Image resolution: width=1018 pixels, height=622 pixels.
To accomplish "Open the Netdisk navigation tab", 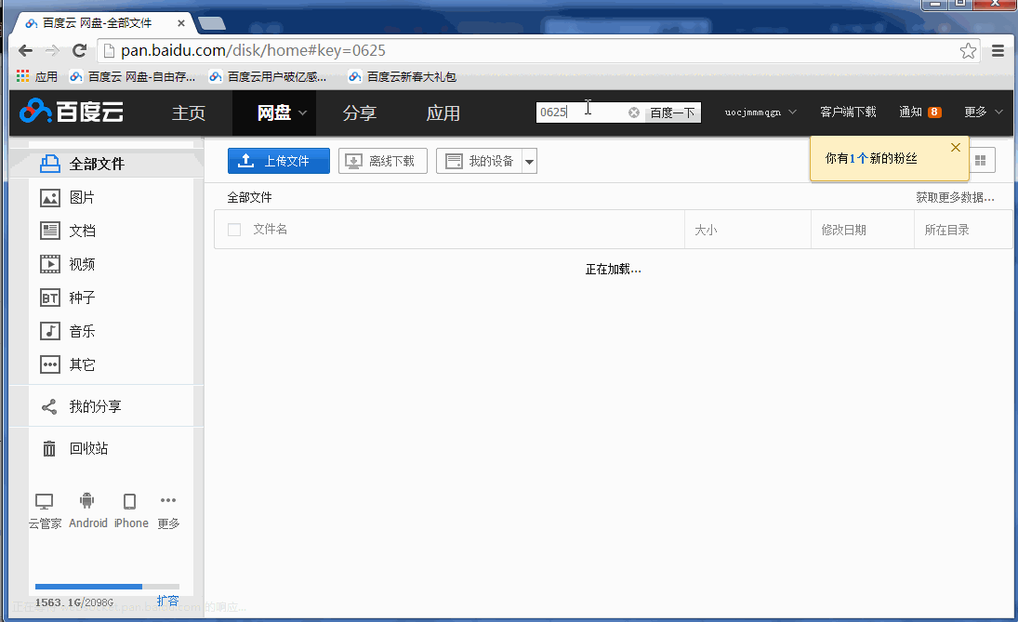I will (274, 113).
